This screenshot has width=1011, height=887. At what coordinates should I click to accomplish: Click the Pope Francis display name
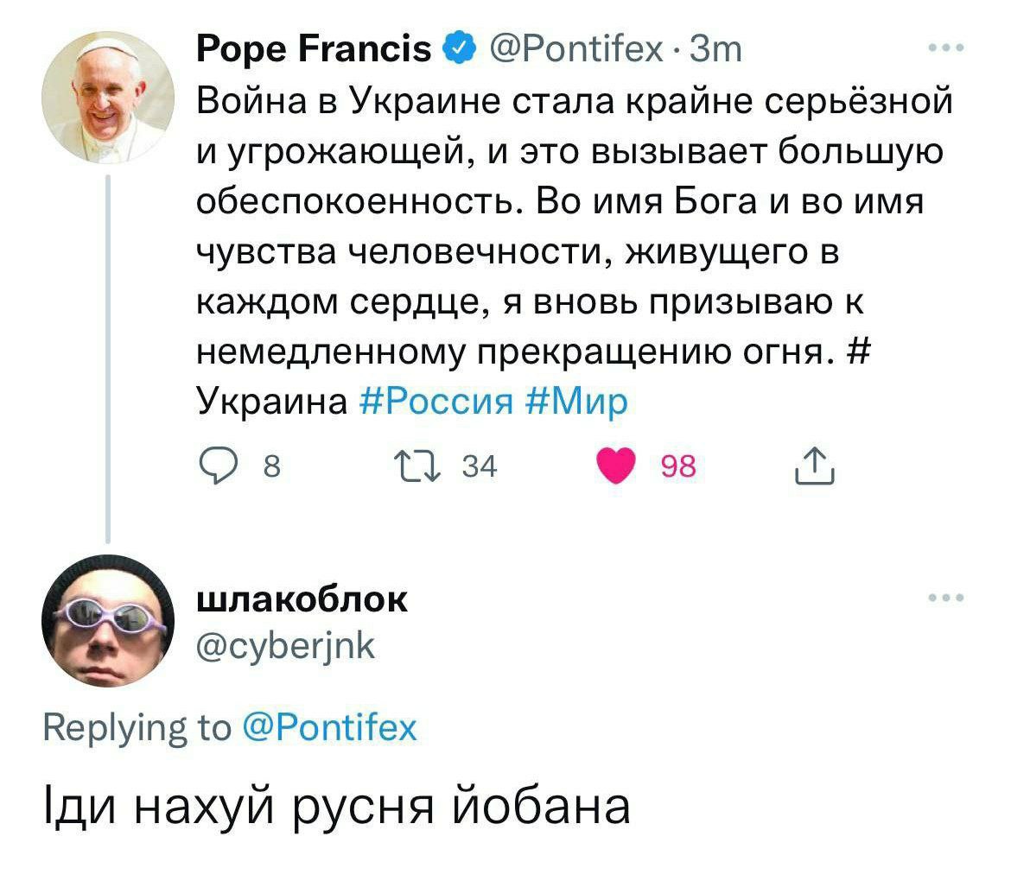click(x=314, y=49)
